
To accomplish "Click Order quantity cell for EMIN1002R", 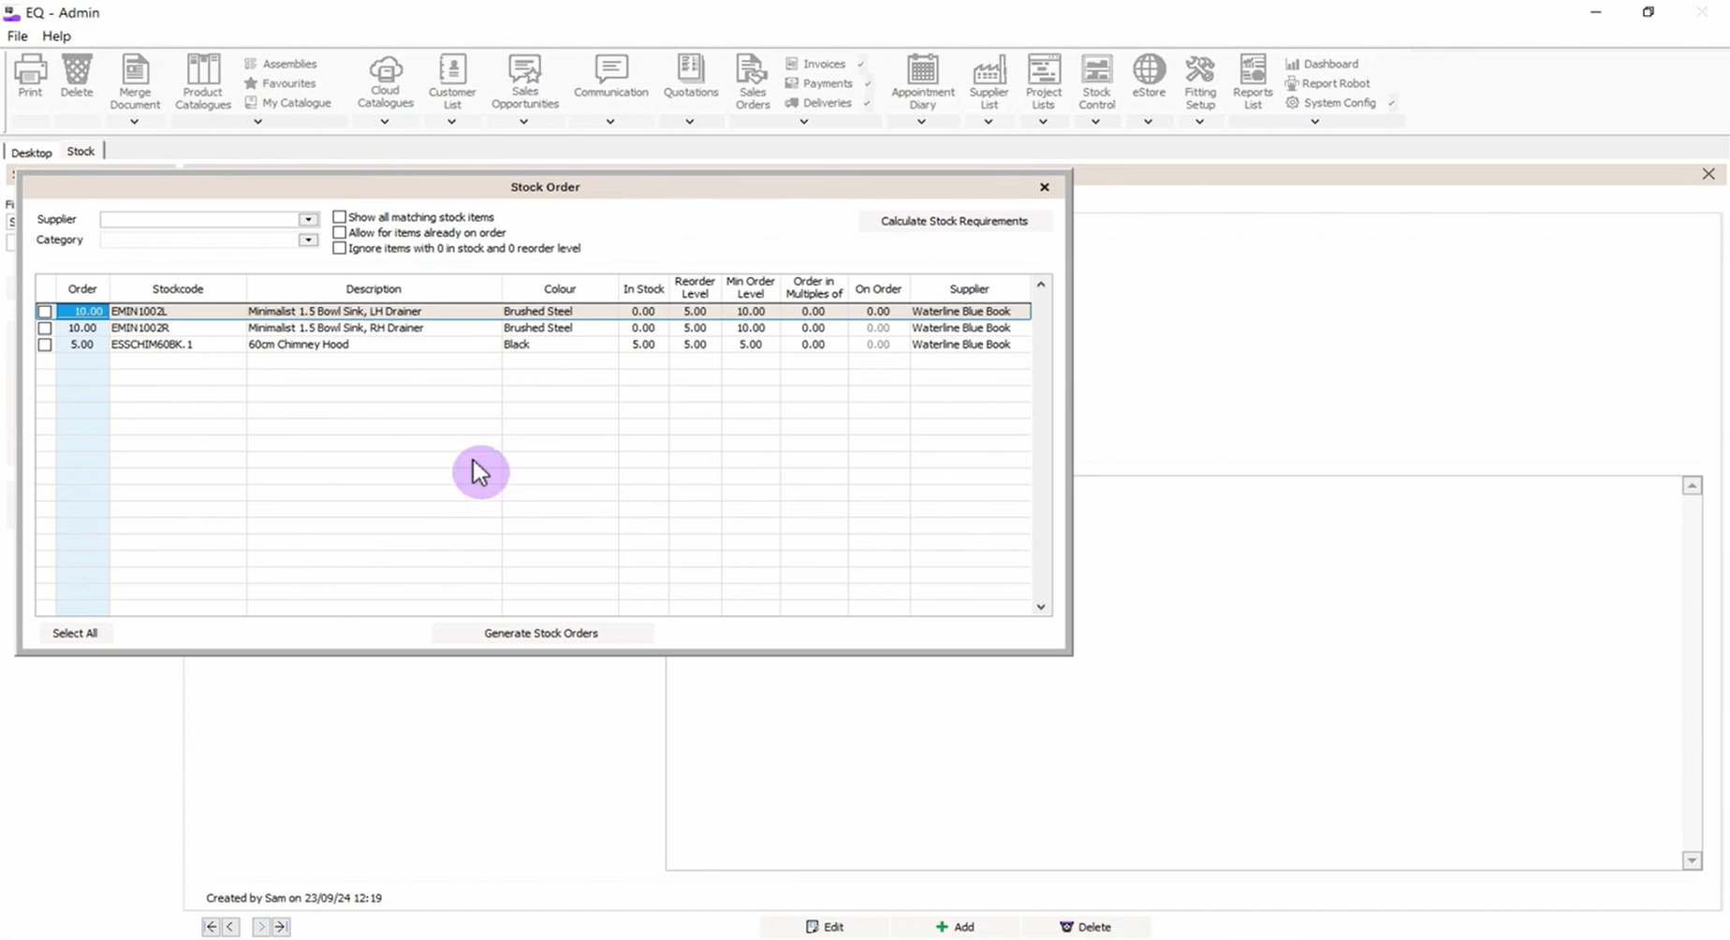I will pyautogui.click(x=82, y=328).
